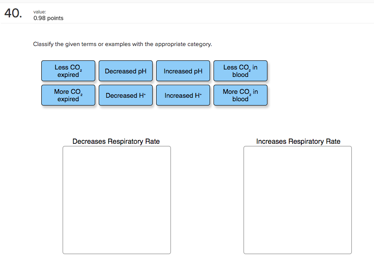Click inside the Decreases Respiratory Rate drop box
This screenshot has width=374, height=268.
(117, 200)
